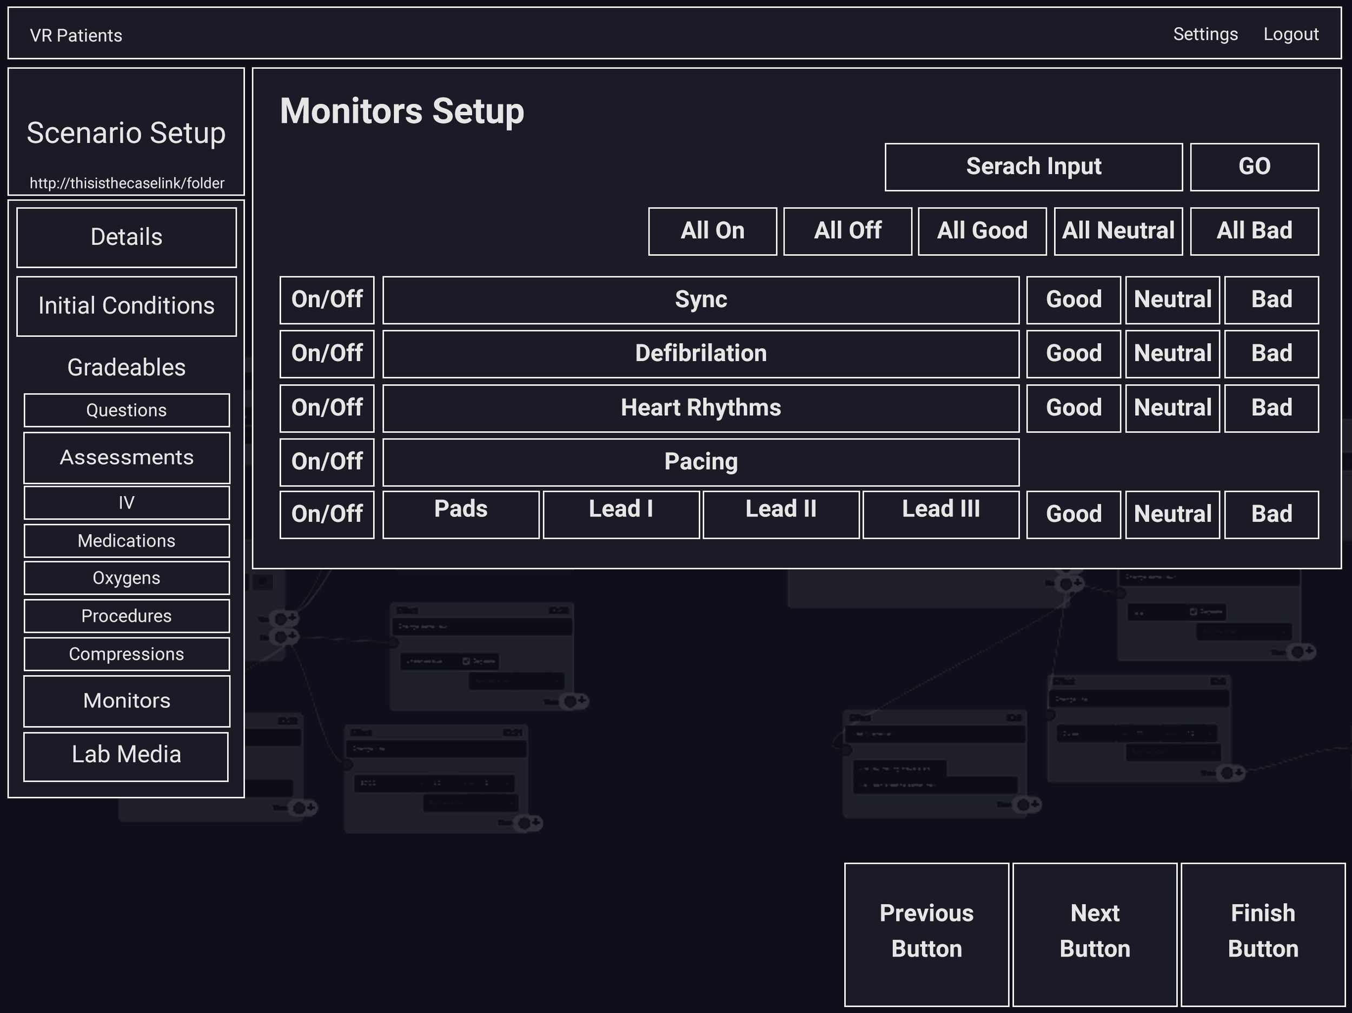This screenshot has height=1013, width=1352.
Task: Open the Initial Conditions section
Action: click(127, 306)
